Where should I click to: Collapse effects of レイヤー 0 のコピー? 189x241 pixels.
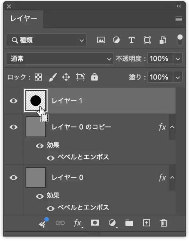pos(172,127)
